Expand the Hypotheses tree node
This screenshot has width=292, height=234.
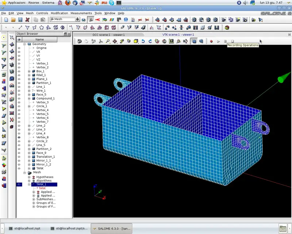(29, 177)
